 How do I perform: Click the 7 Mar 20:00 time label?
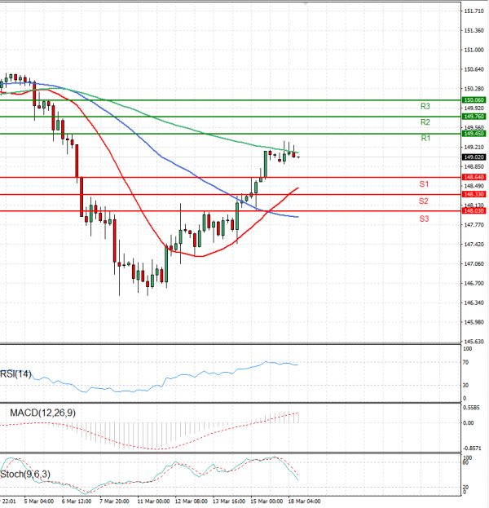[x=114, y=501]
